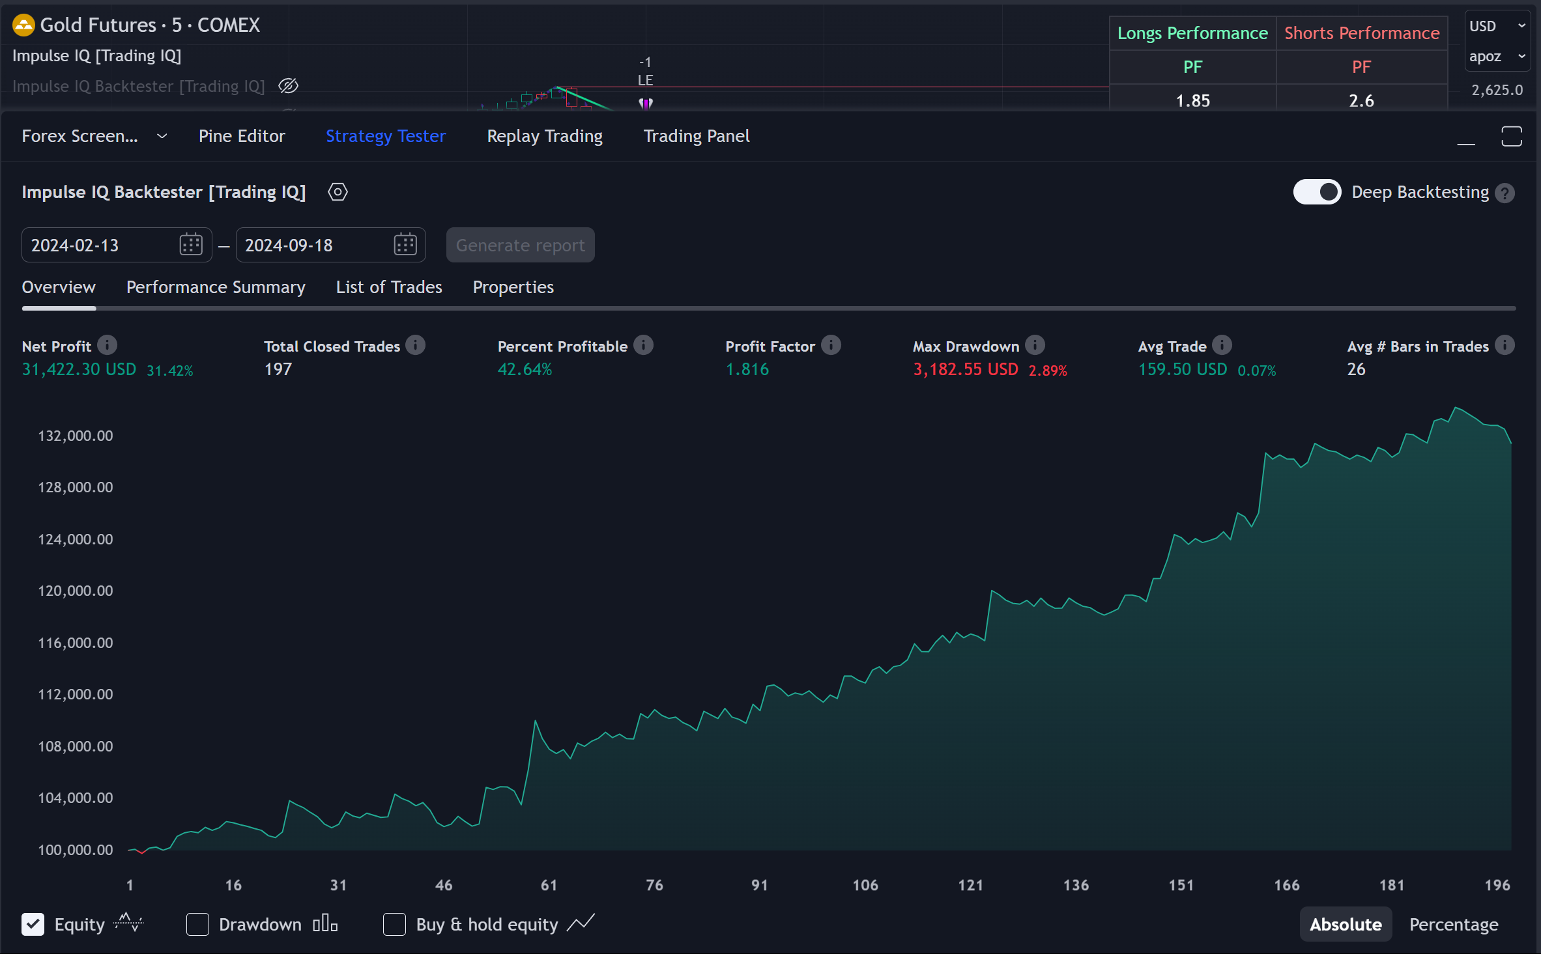Select the Impulse IQ Backtester indicator label
The image size is (1541, 954).
click(x=138, y=86)
